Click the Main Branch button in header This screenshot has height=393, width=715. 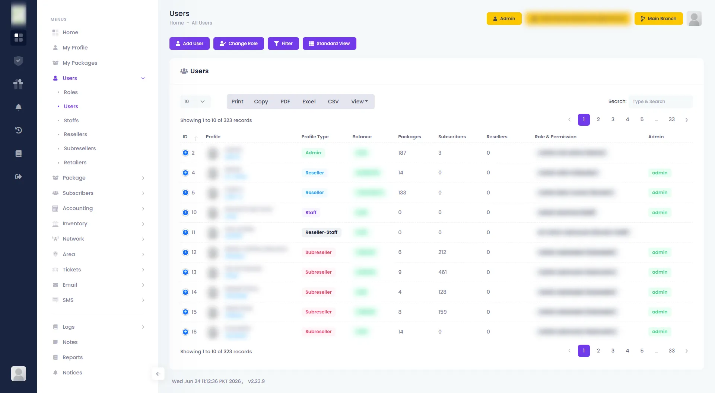click(x=658, y=19)
